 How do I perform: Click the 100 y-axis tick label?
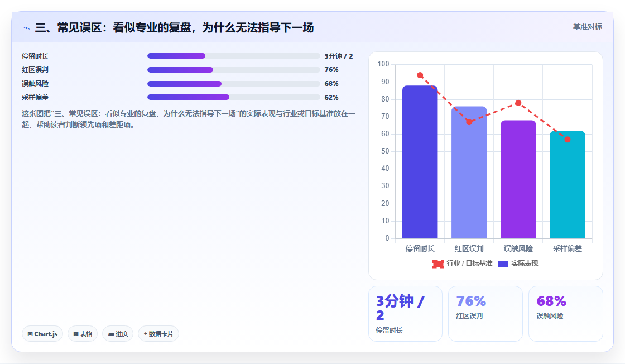(x=383, y=64)
